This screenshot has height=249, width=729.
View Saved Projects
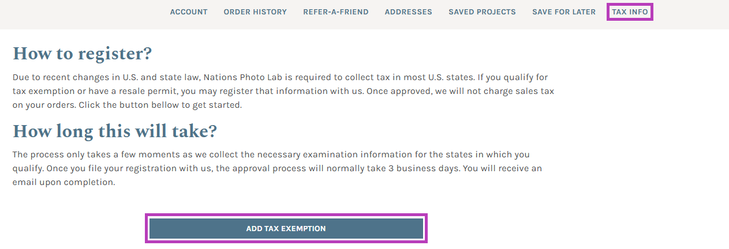click(482, 12)
